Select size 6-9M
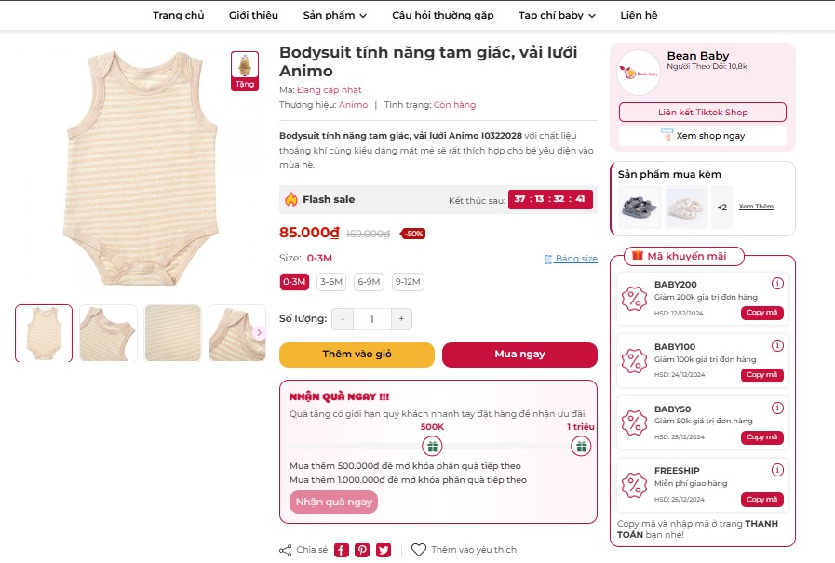 coord(369,282)
